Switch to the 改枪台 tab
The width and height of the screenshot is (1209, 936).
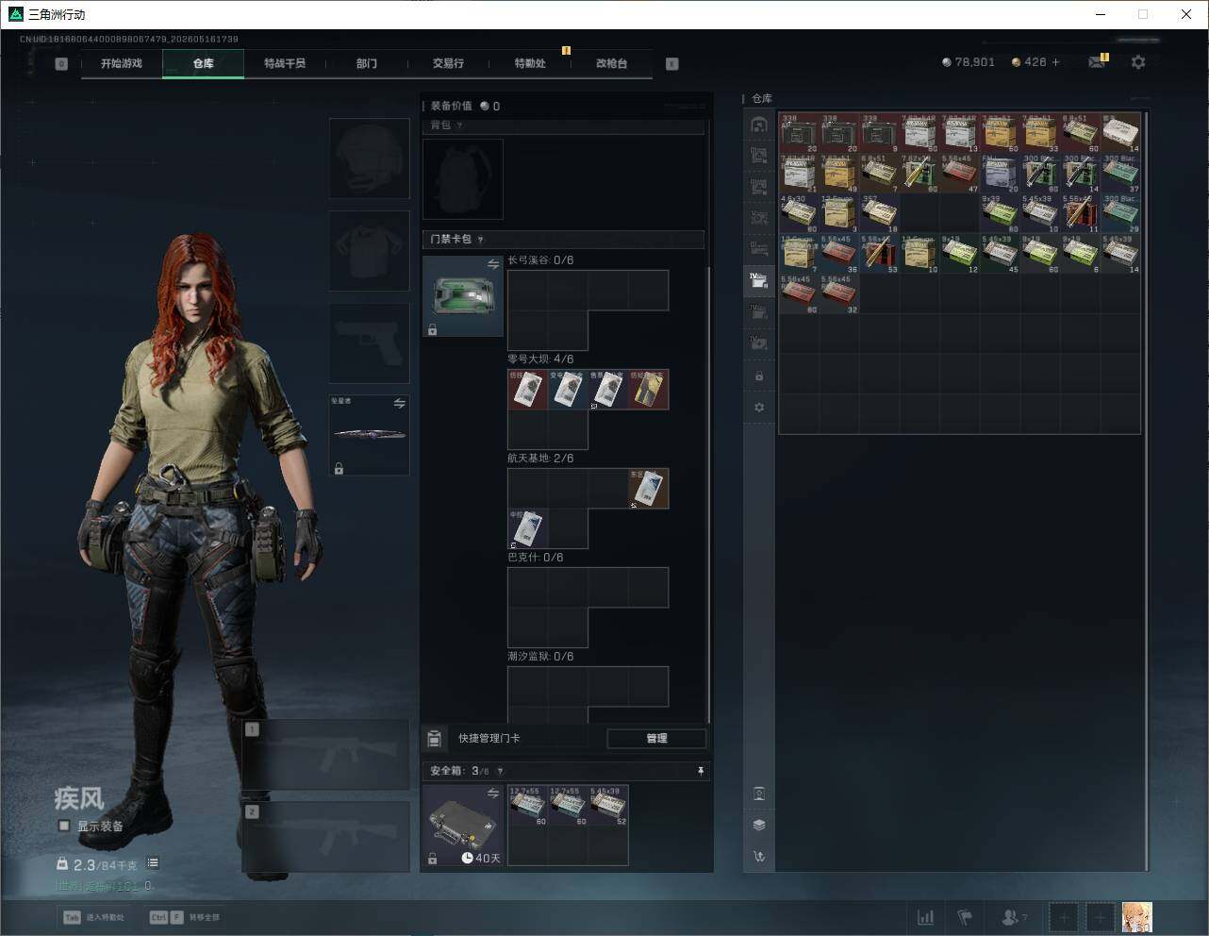[611, 63]
